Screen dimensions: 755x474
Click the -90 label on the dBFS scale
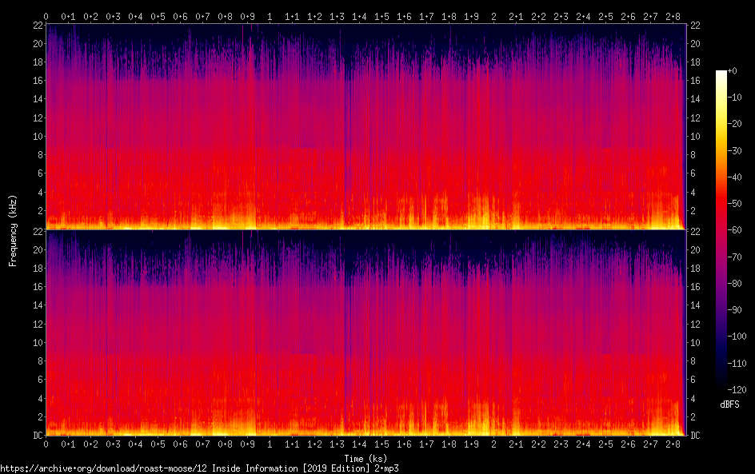click(741, 310)
